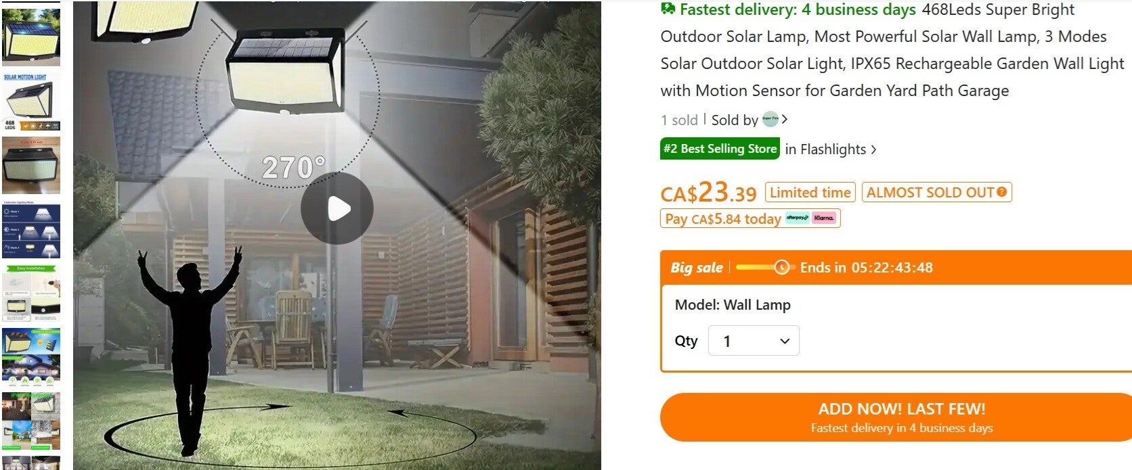
Task: Click ADD NOW! LAST FEW! button
Action: (x=900, y=417)
